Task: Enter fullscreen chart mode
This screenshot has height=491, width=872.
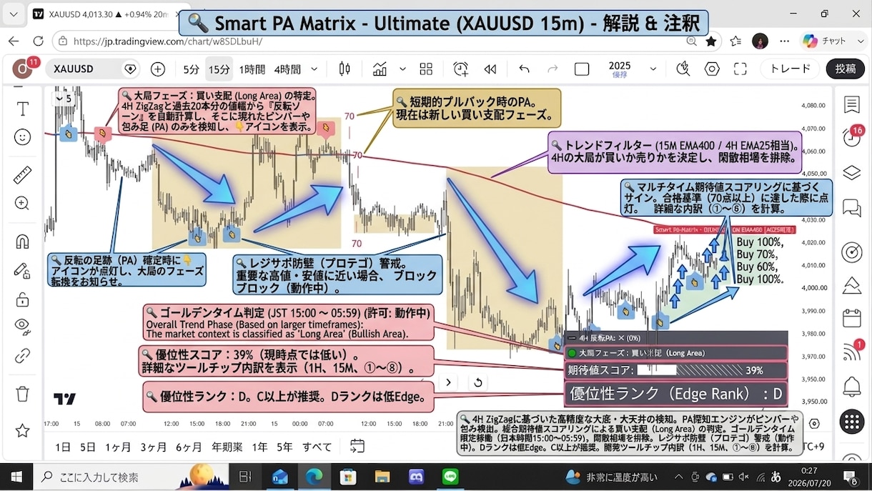Action: tap(740, 69)
